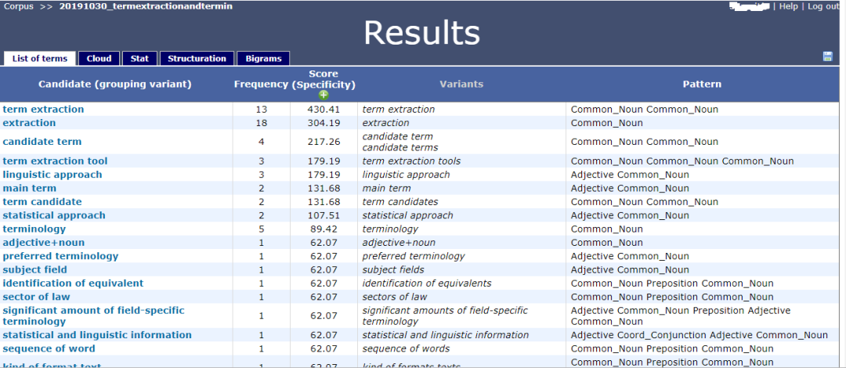The image size is (846, 368).
Task: Expand score details with green plus icon
Action: click(x=324, y=95)
